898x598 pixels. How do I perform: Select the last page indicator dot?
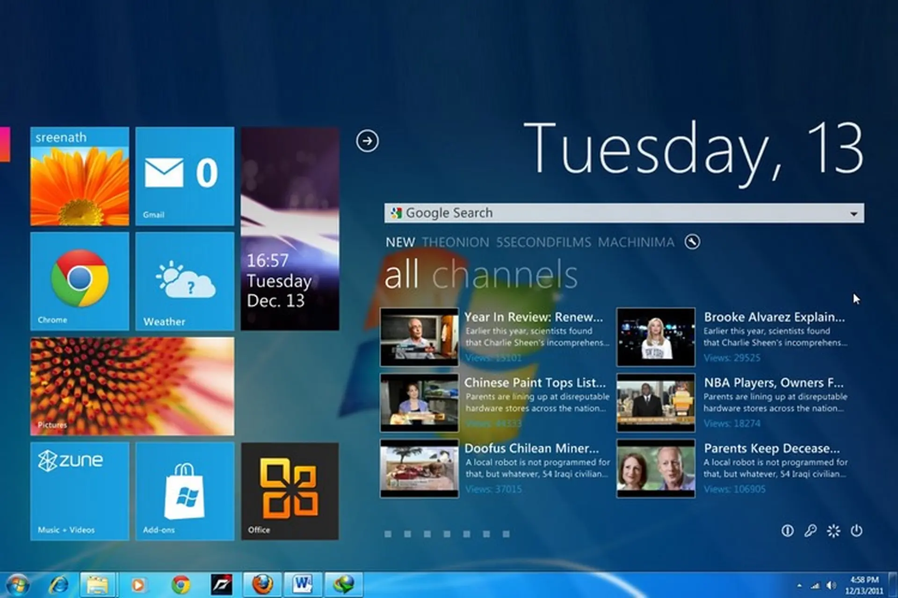(506, 534)
